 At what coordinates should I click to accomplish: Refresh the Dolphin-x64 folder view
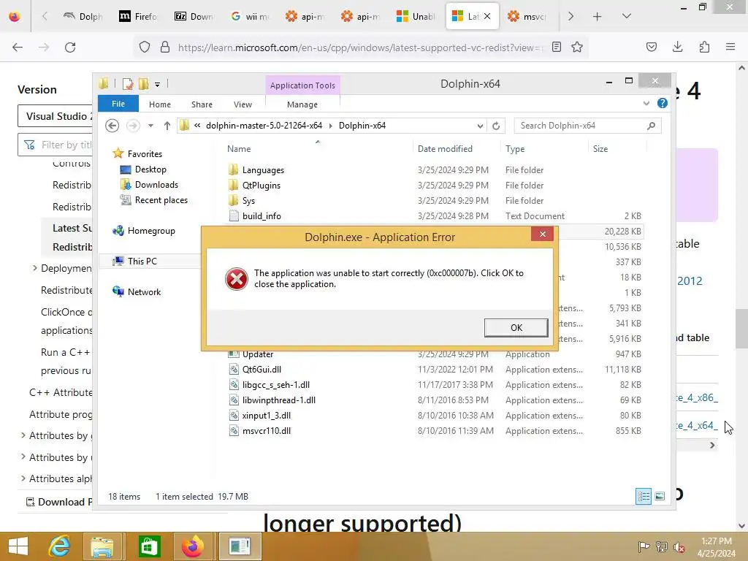click(x=496, y=126)
